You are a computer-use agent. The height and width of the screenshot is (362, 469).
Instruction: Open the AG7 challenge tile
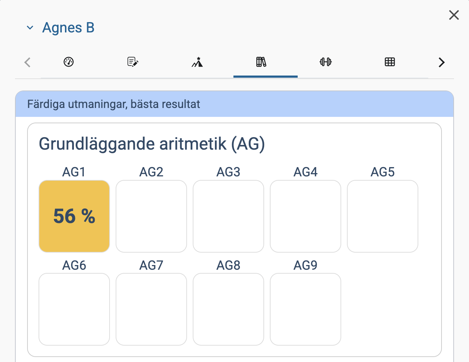point(151,309)
